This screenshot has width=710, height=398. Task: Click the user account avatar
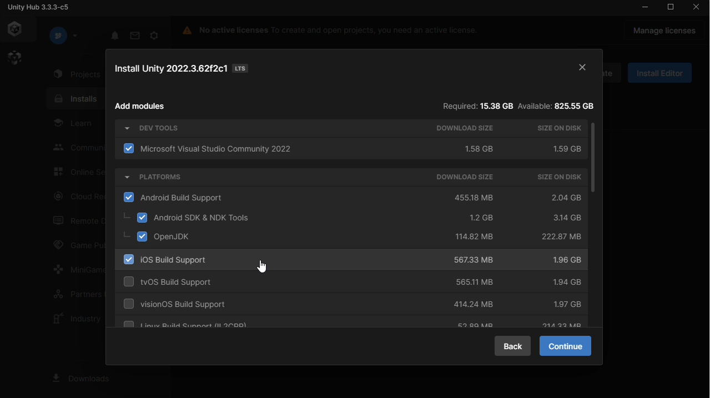coord(58,36)
